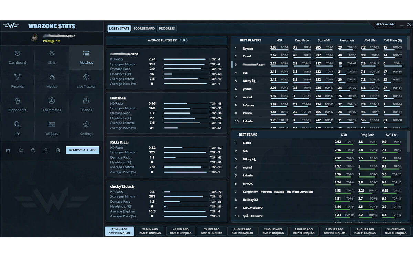Open the Matches section

point(86,57)
